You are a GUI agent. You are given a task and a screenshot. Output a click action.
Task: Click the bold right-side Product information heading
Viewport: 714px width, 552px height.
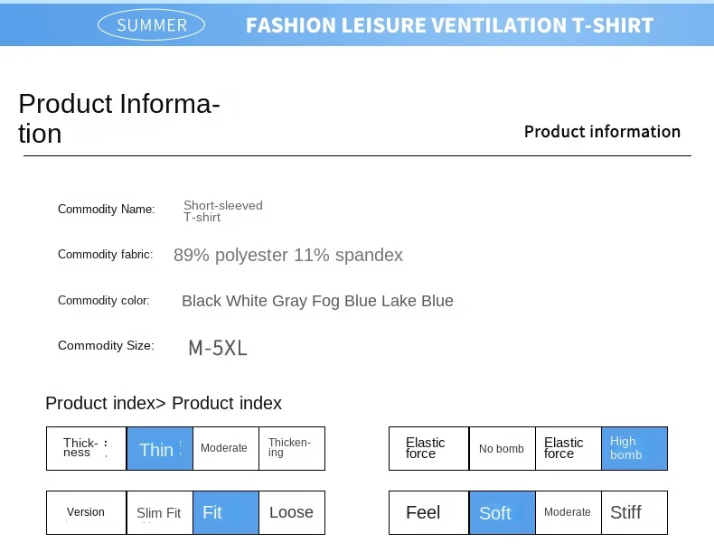602,132
